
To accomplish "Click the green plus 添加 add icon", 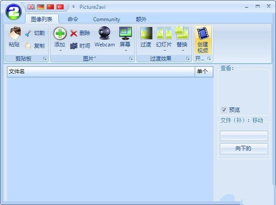I will [x=60, y=33].
